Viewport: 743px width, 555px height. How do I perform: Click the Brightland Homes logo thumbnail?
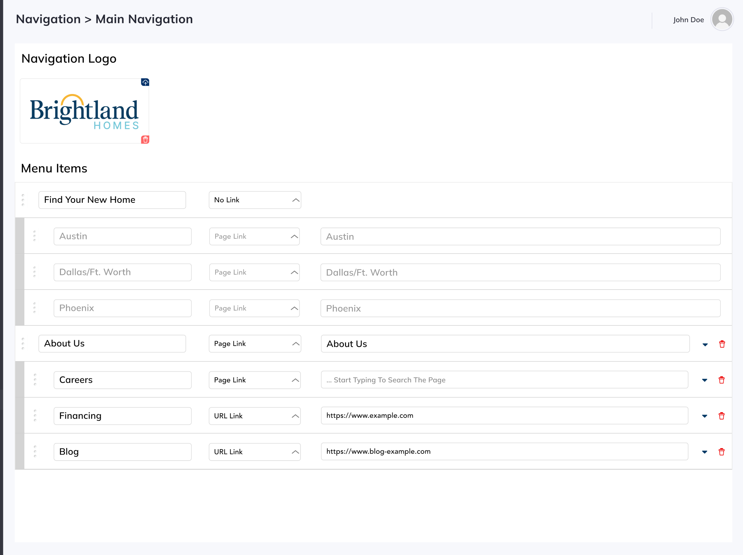tap(84, 111)
